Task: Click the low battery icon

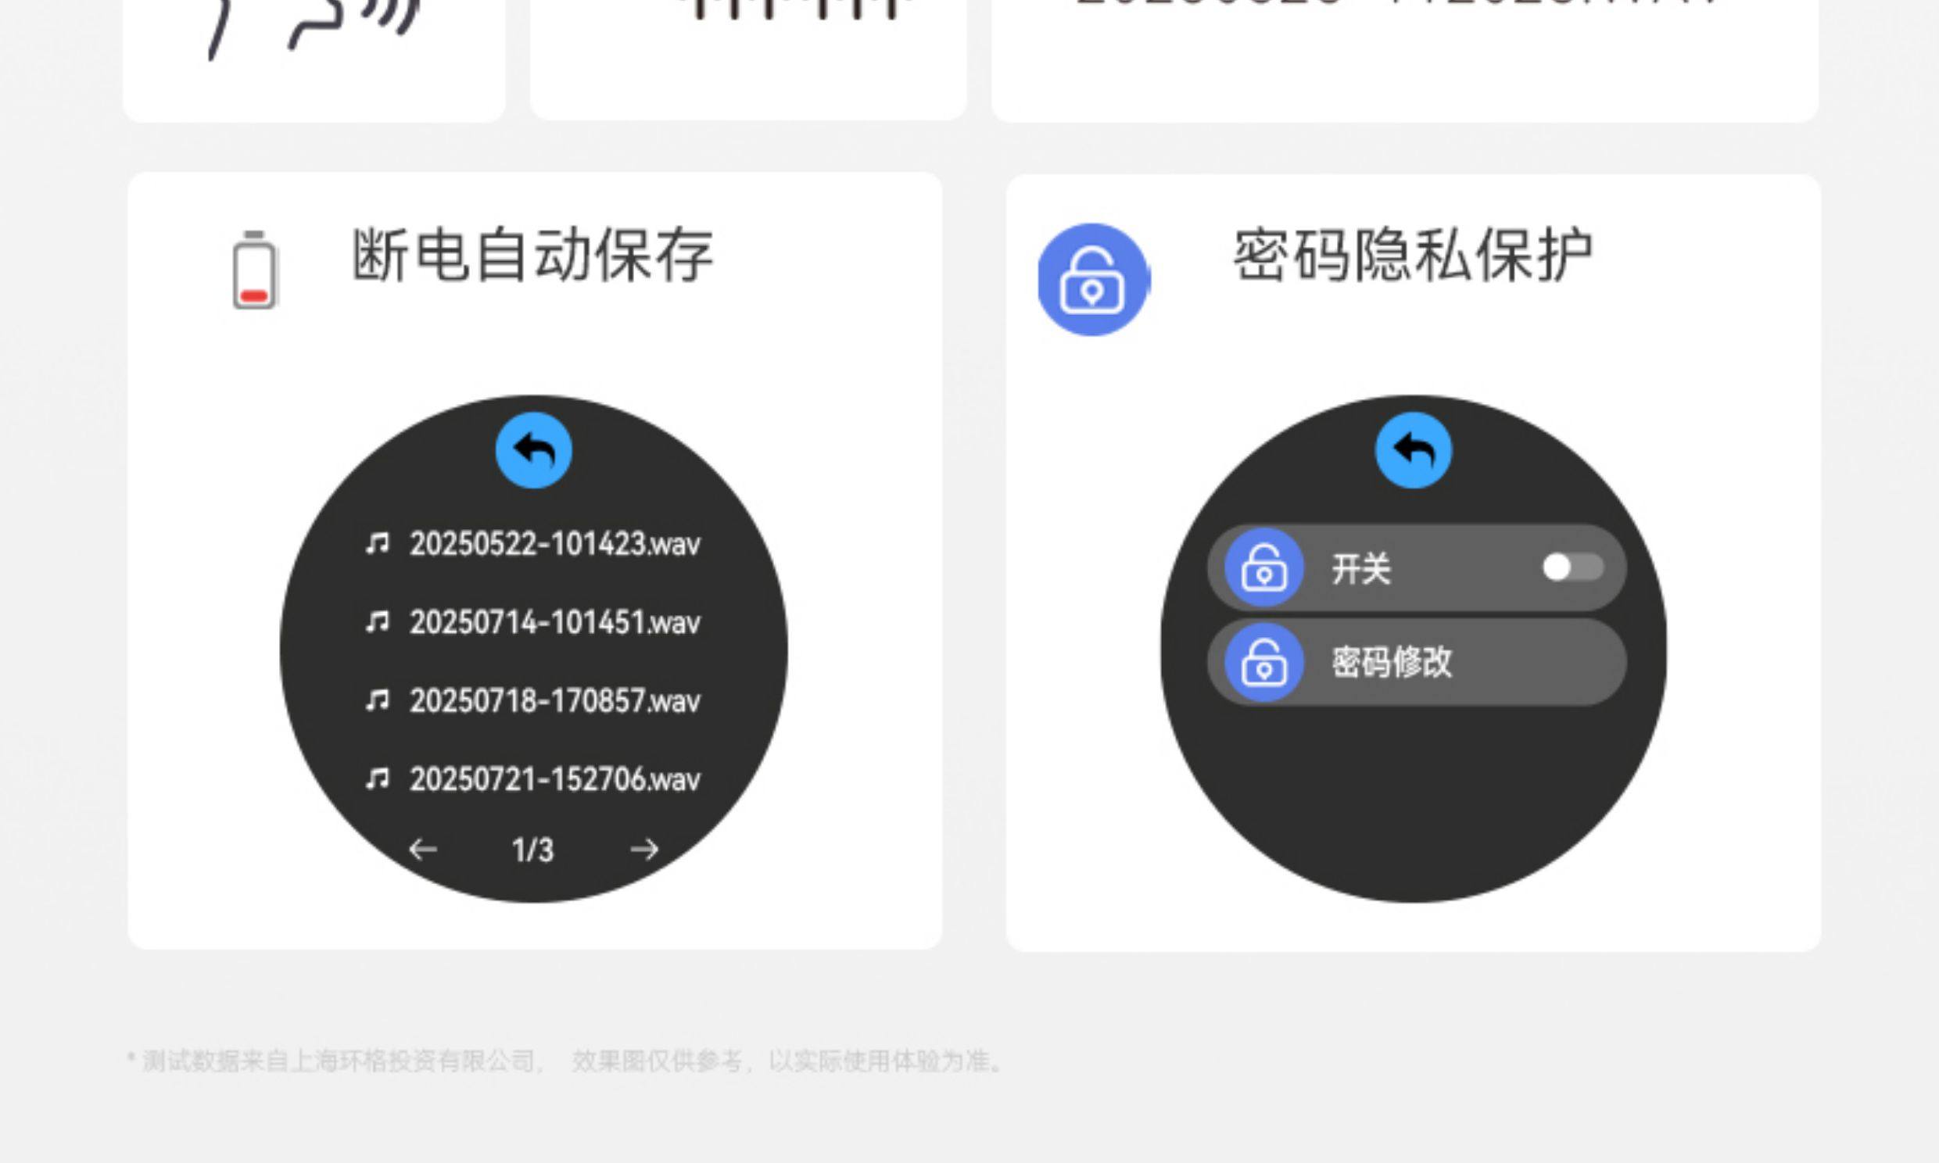Action: (x=254, y=270)
